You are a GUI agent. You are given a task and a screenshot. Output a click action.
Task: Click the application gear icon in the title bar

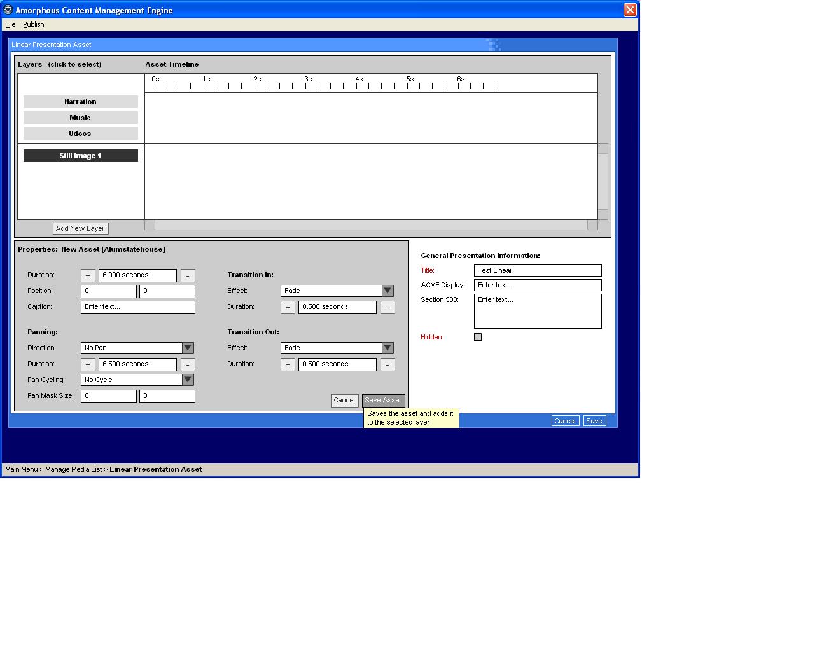pos(8,10)
